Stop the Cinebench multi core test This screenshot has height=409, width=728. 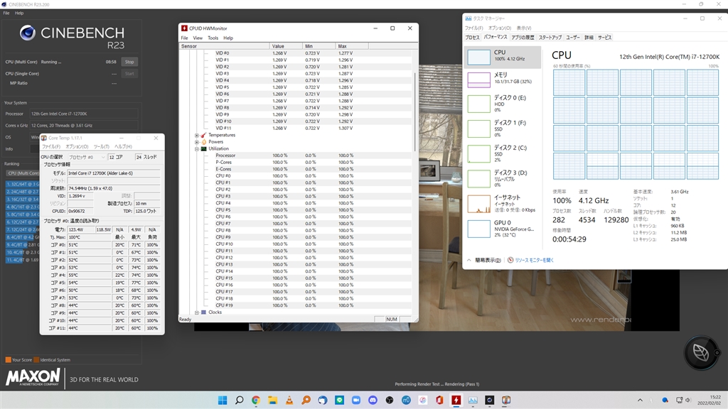(x=129, y=62)
